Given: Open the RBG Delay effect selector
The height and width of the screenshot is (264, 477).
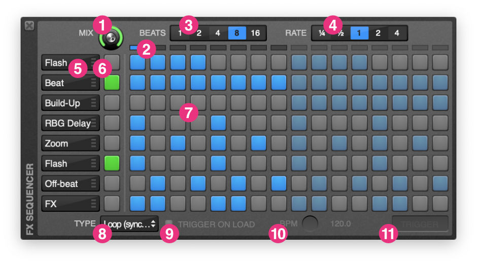Looking at the screenshot, I should click(x=70, y=123).
